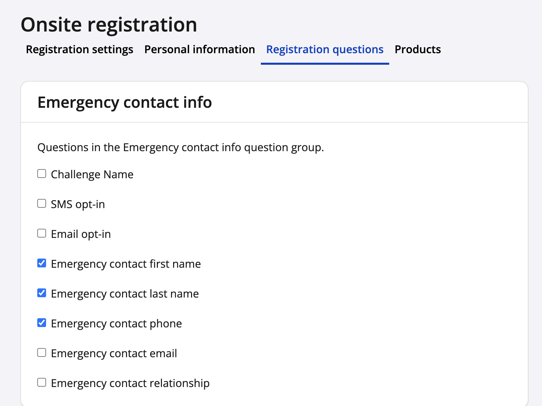Click the "Email opt-in" label text
The image size is (542, 406).
coord(81,234)
